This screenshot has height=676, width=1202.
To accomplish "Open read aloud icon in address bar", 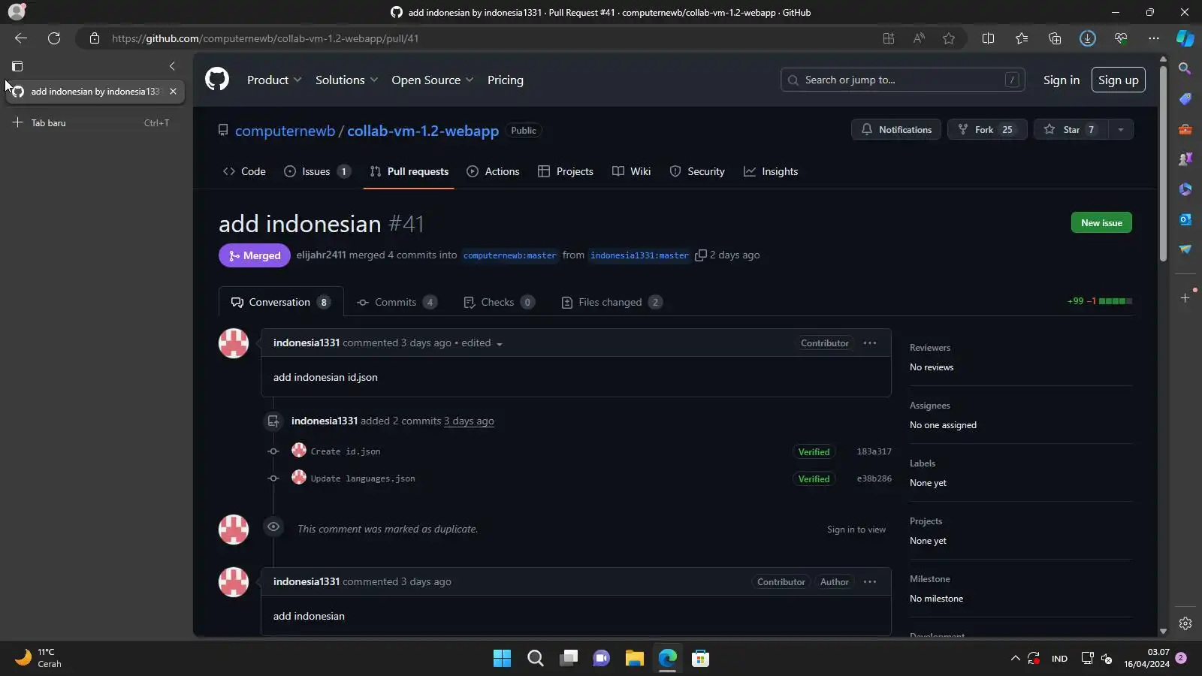I will click(x=919, y=38).
